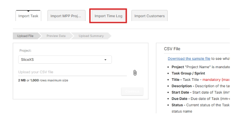Click the '2 MB or 1,000 rows maximum size' text
Image resolution: width=240 pixels, height=120 pixels.
[43, 80]
